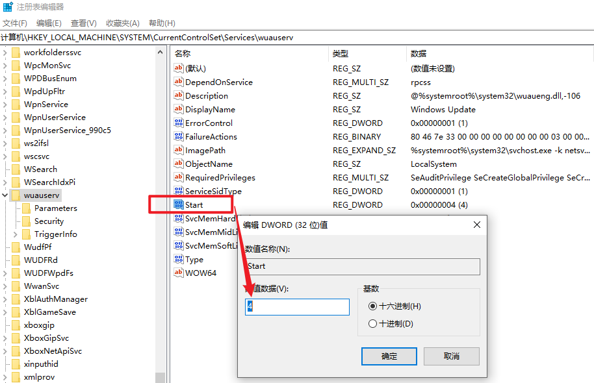
Task: Click the REG_EXPAND_SZ type cell
Action: tap(364, 150)
